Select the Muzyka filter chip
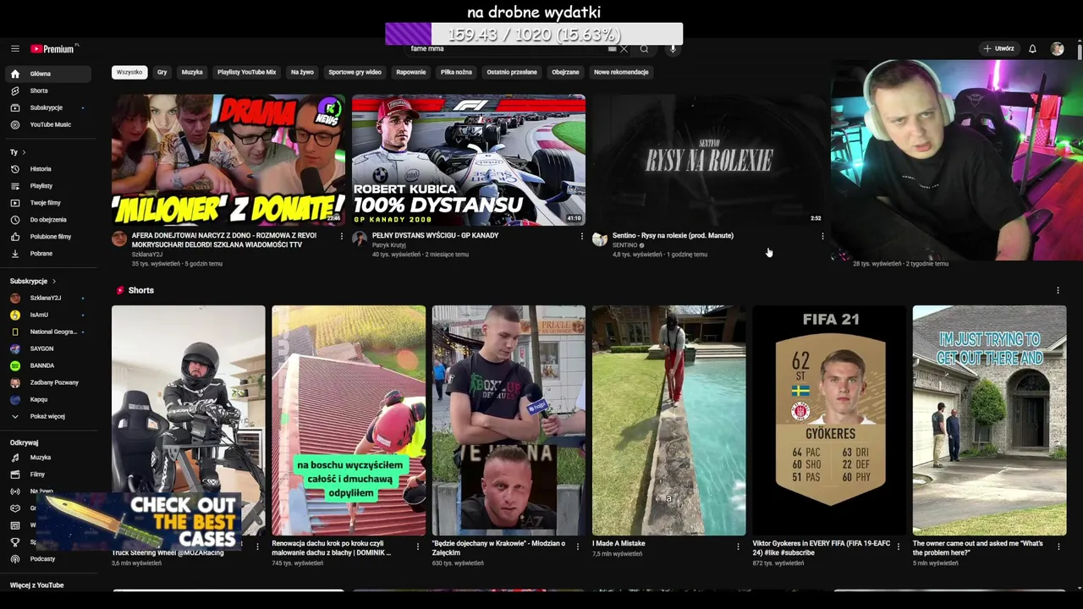The height and width of the screenshot is (609, 1083). [192, 72]
